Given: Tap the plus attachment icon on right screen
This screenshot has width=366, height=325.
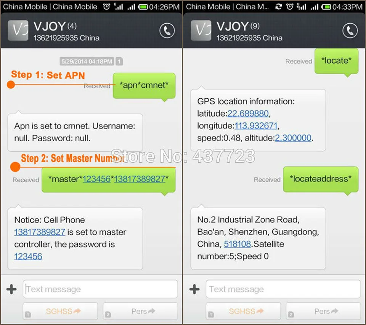Looking at the screenshot, I should pyautogui.click(x=194, y=289).
